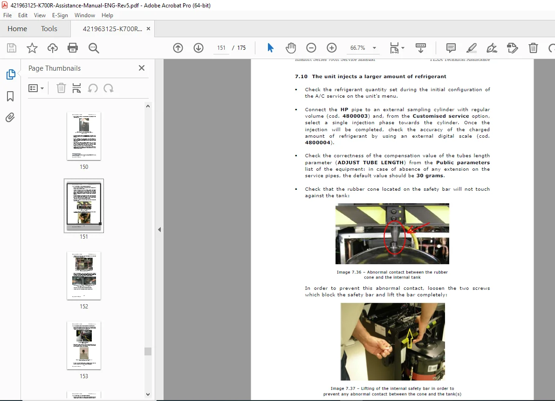Select page 150 thumbnail
This screenshot has width=555, height=401.
coord(84,136)
